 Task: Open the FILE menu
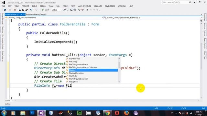(x=3, y=6)
